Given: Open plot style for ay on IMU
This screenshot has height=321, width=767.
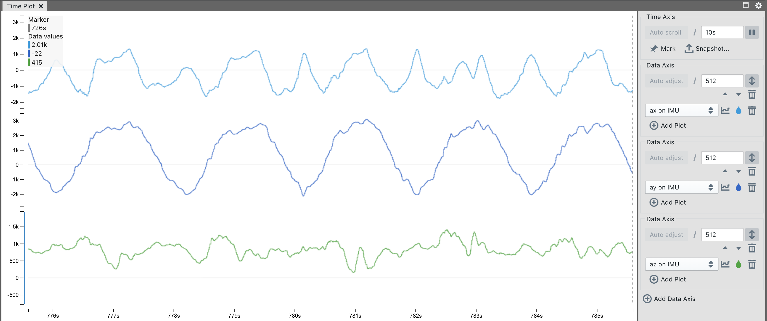Looking at the screenshot, I should coord(725,188).
